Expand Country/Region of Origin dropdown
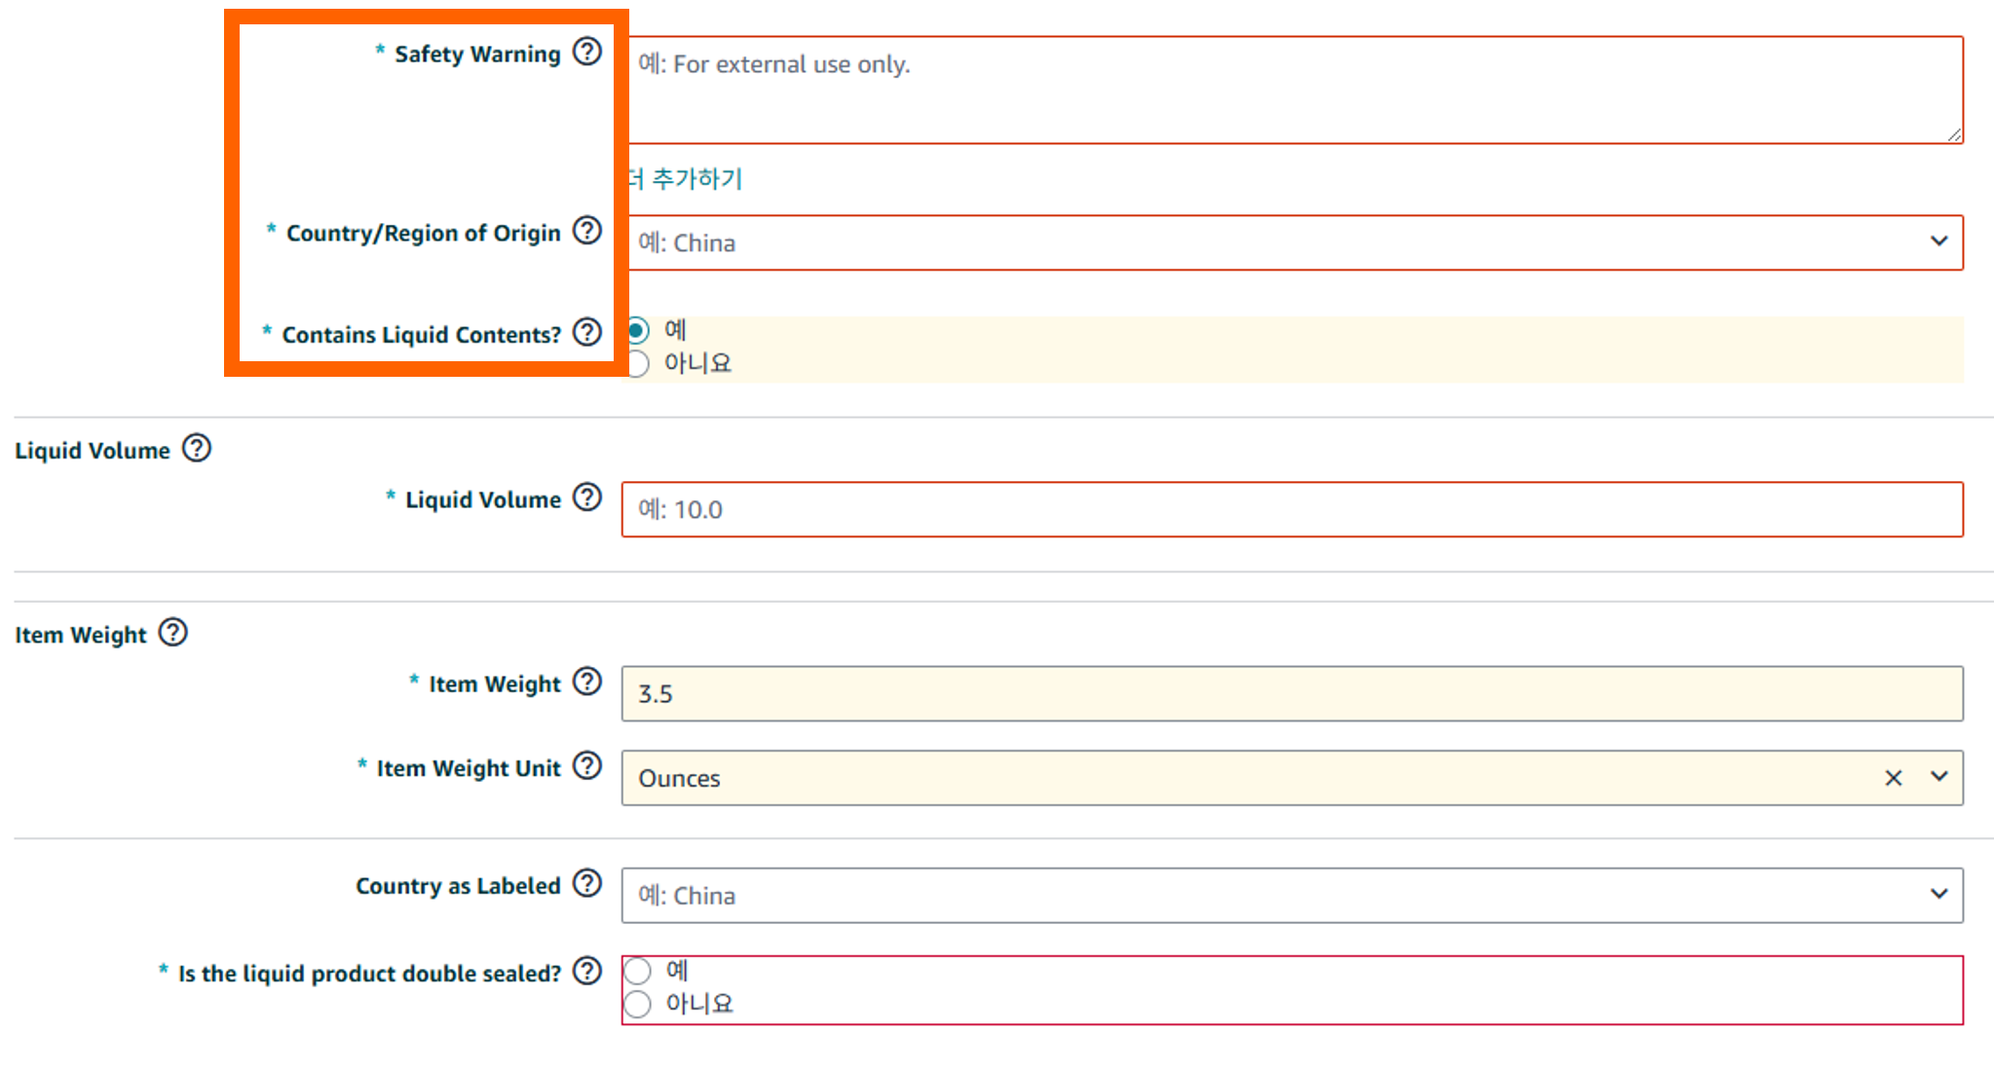The height and width of the screenshot is (1071, 1994). pos(1938,241)
